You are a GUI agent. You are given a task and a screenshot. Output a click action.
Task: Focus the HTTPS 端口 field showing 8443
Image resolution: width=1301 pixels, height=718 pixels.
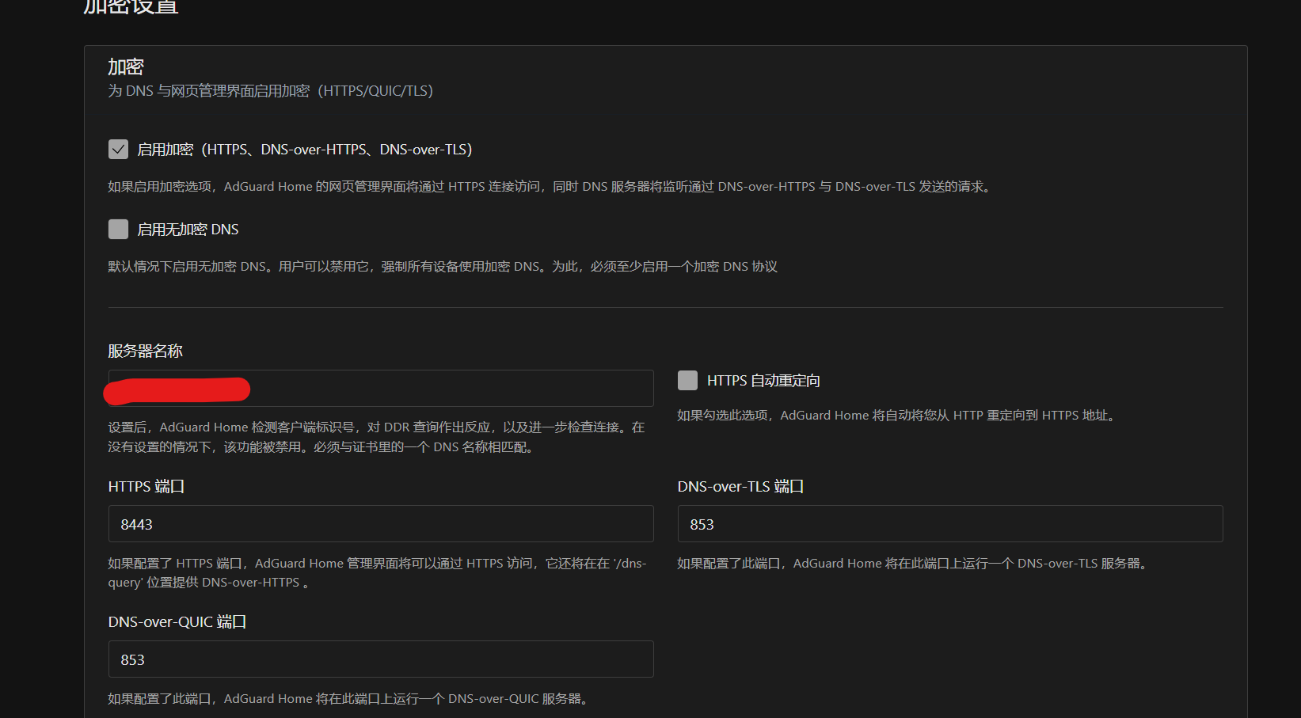[381, 524]
